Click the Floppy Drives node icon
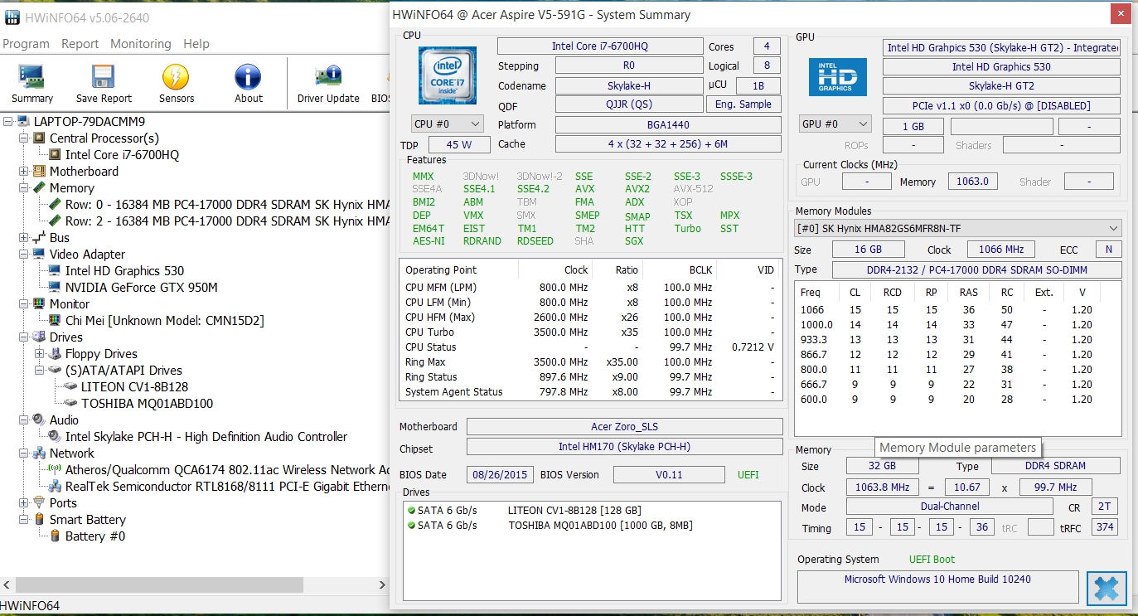This screenshot has height=616, width=1138. click(x=55, y=354)
